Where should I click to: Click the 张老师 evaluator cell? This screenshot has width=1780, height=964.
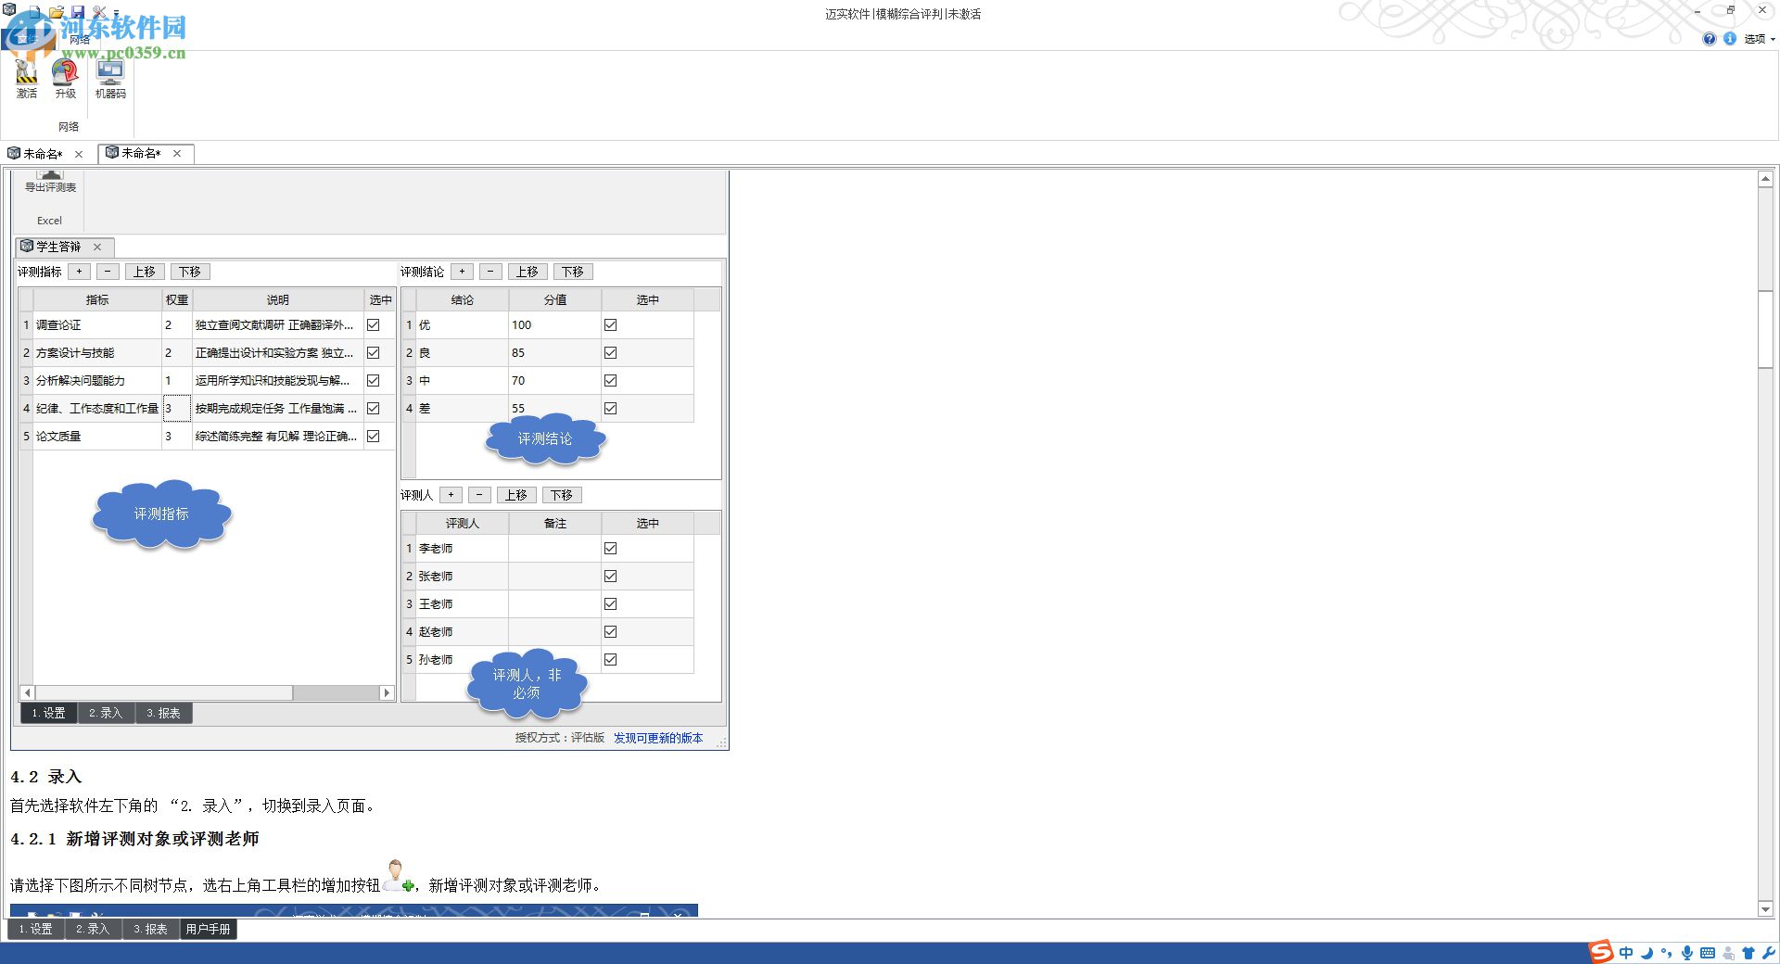coord(462,577)
